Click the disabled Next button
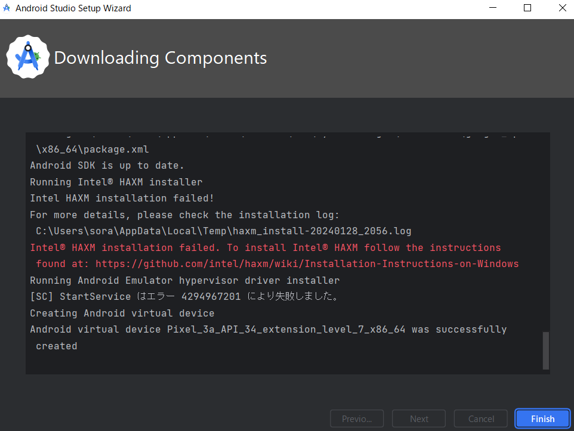The image size is (574, 431). [x=418, y=418]
